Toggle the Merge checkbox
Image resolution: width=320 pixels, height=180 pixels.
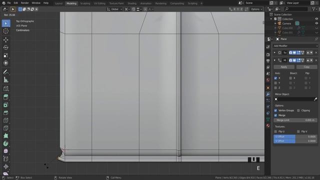click(x=275, y=115)
